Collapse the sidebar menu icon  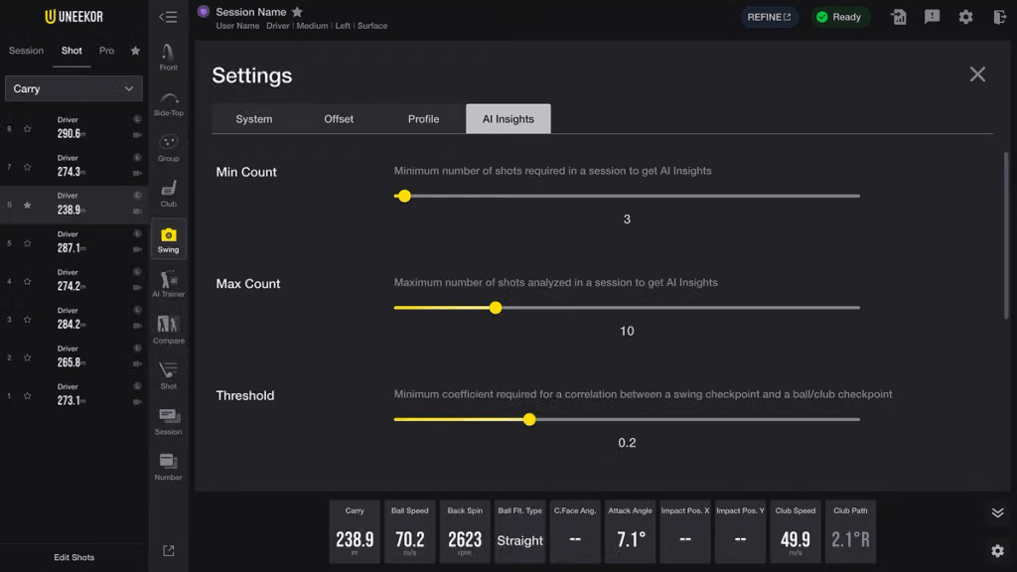point(168,17)
